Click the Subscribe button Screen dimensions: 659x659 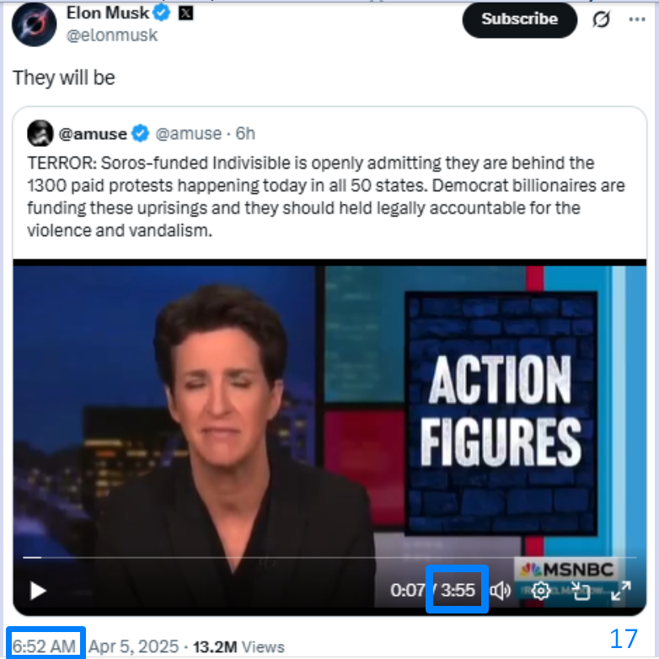pos(519,19)
